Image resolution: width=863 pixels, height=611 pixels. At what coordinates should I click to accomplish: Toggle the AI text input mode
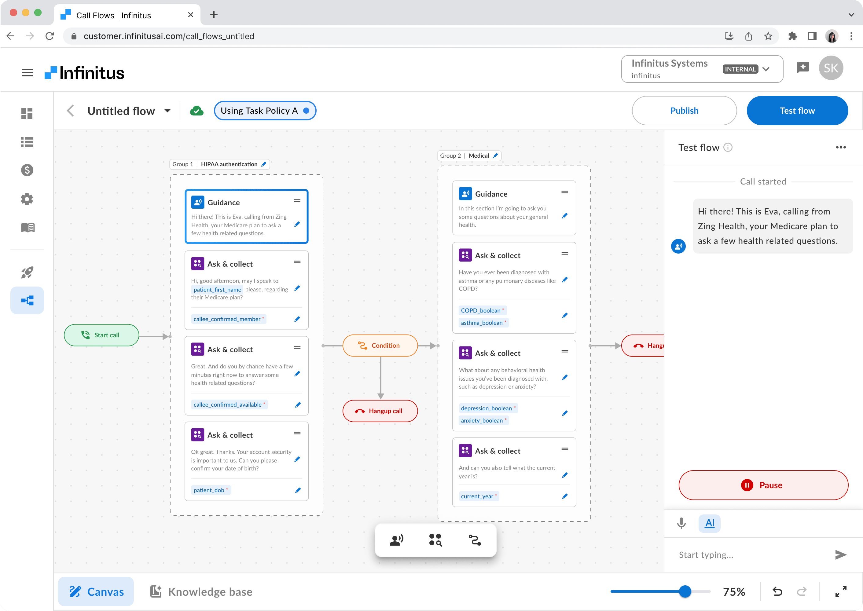coord(710,523)
